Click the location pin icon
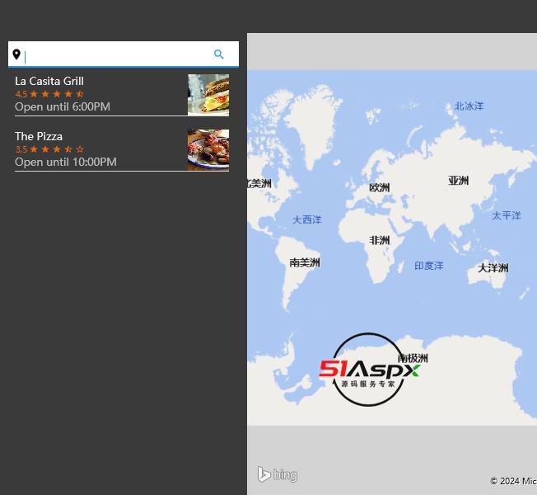 [16, 54]
